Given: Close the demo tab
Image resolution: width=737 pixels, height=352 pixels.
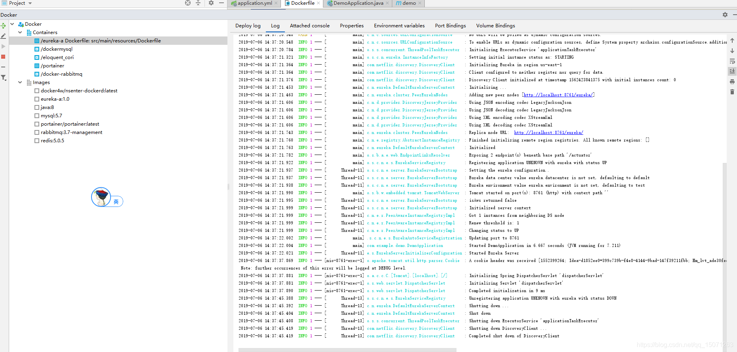Looking at the screenshot, I should (x=420, y=3).
